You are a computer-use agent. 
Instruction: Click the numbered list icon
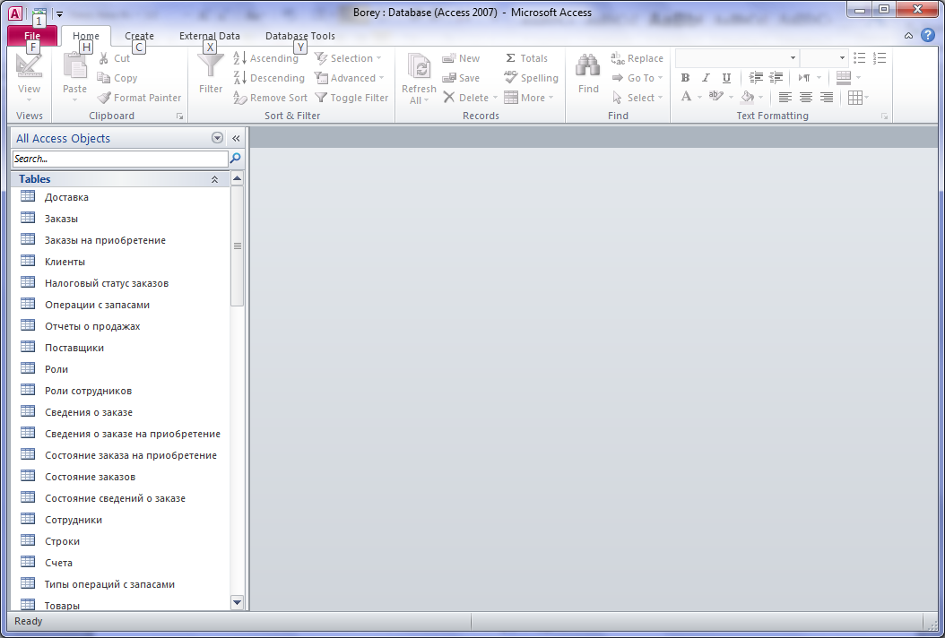(880, 58)
